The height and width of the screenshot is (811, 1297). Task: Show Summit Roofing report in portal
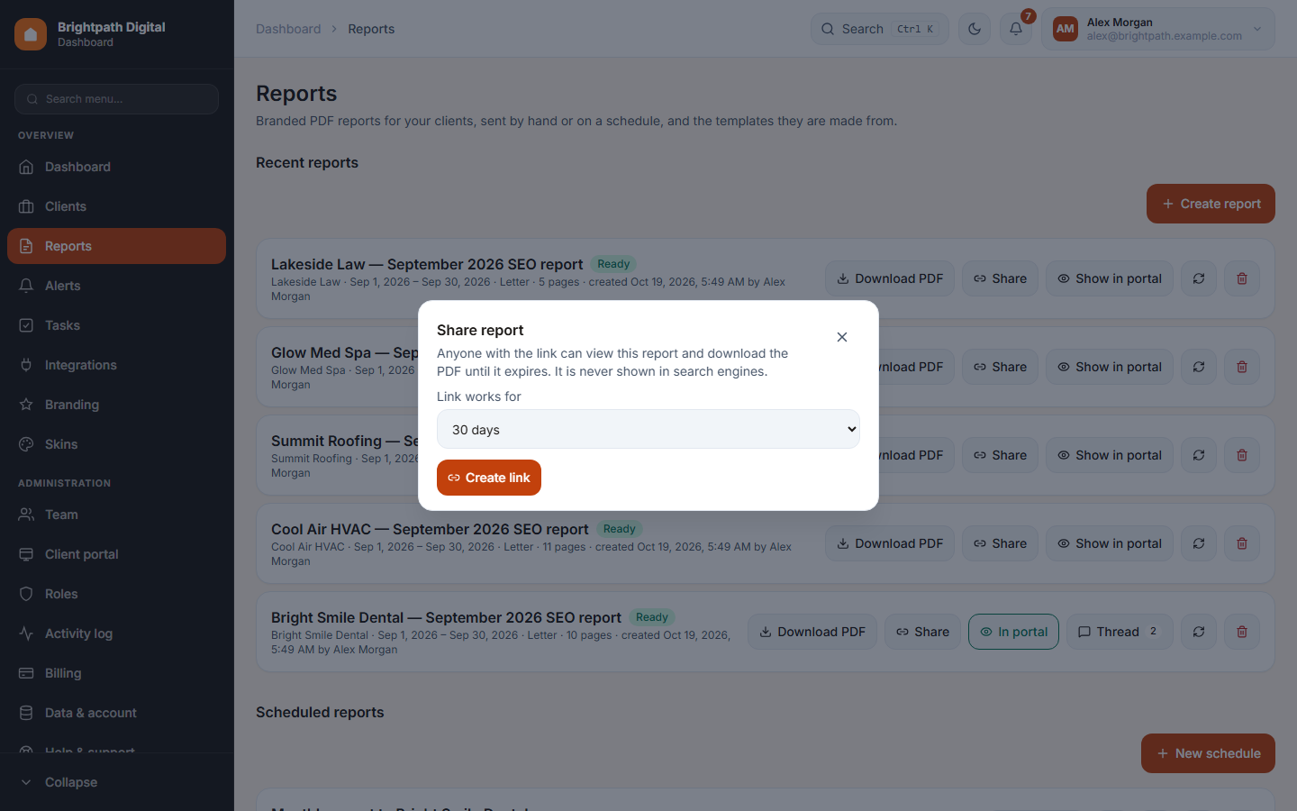1110,455
